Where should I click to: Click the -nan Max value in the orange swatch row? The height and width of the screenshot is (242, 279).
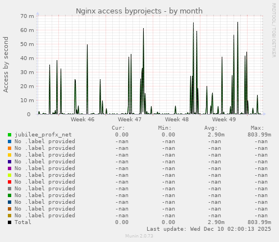pyautogui.click(x=261, y=148)
